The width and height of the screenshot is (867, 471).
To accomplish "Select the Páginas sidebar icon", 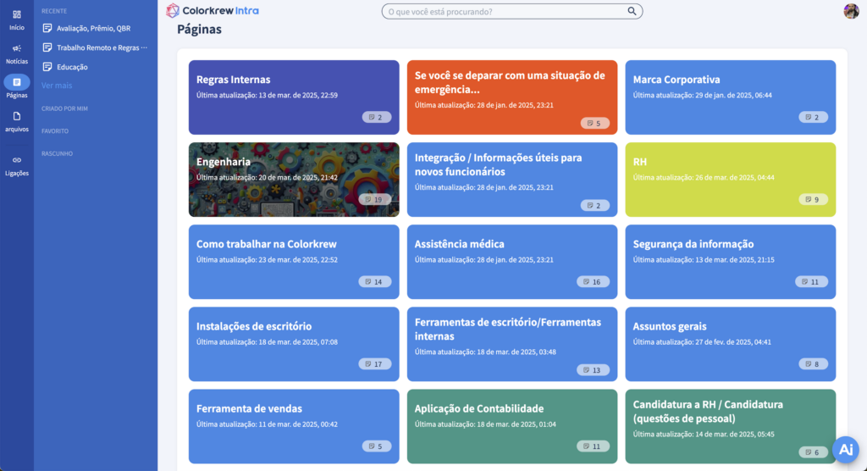I will click(17, 82).
